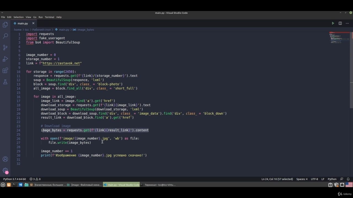353x198 pixels.
Task: Click the editor vertical scrollbar
Action: (352, 70)
